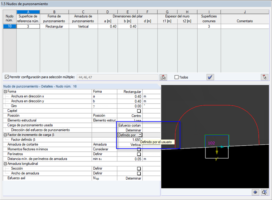Image resolution: width=272 pixels, height=200 pixels.
Task: Apply multiple selection with blue checkmark button
Action: (210, 77)
